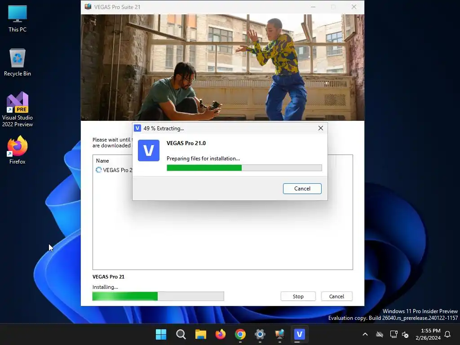Click the Preparing files for installation text
The height and width of the screenshot is (345, 460).
(203, 159)
